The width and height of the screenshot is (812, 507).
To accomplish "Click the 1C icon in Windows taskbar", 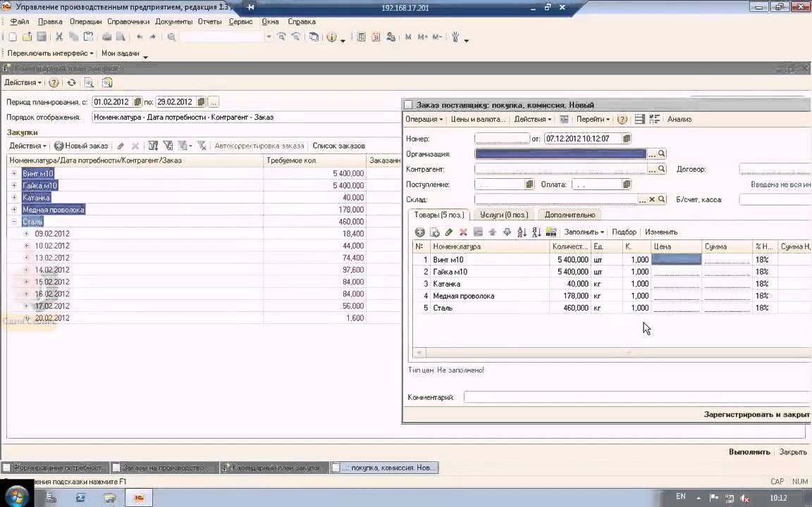I will (138, 498).
